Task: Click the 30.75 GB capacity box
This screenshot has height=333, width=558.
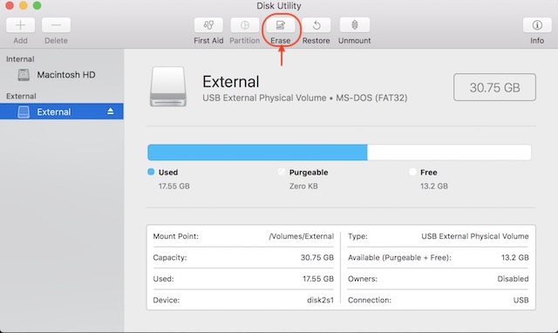Action: pos(494,87)
